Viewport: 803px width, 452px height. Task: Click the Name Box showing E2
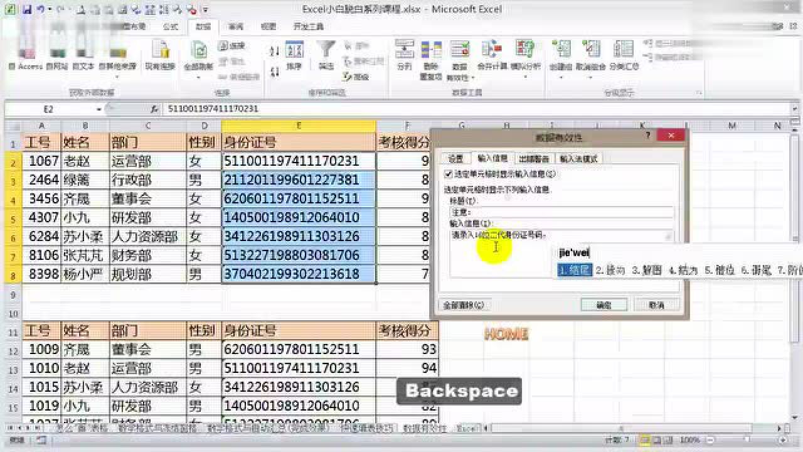pyautogui.click(x=49, y=109)
